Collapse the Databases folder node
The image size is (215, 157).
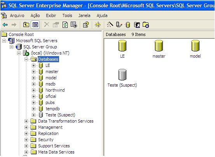26,59
